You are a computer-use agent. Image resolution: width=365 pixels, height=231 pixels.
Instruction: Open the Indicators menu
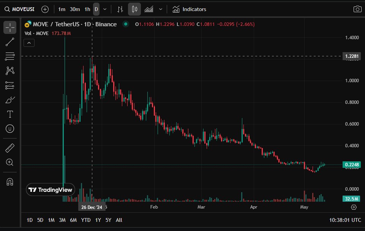[189, 10]
